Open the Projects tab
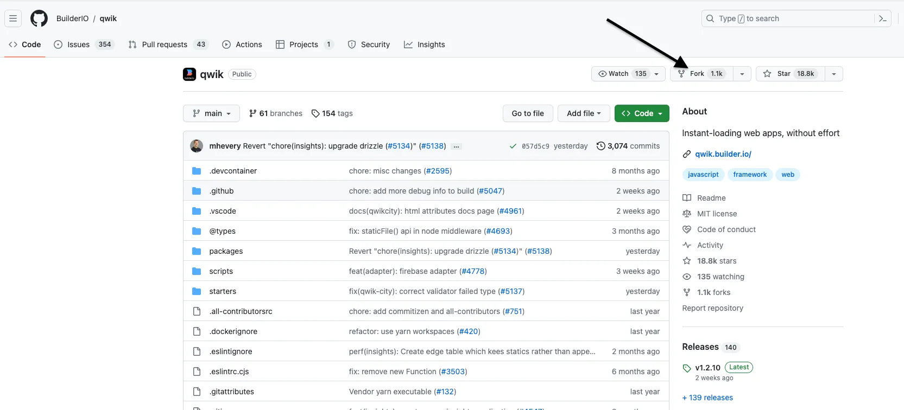 tap(304, 44)
